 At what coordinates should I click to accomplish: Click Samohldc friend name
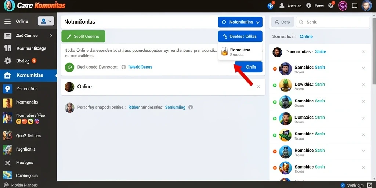[x=304, y=167]
